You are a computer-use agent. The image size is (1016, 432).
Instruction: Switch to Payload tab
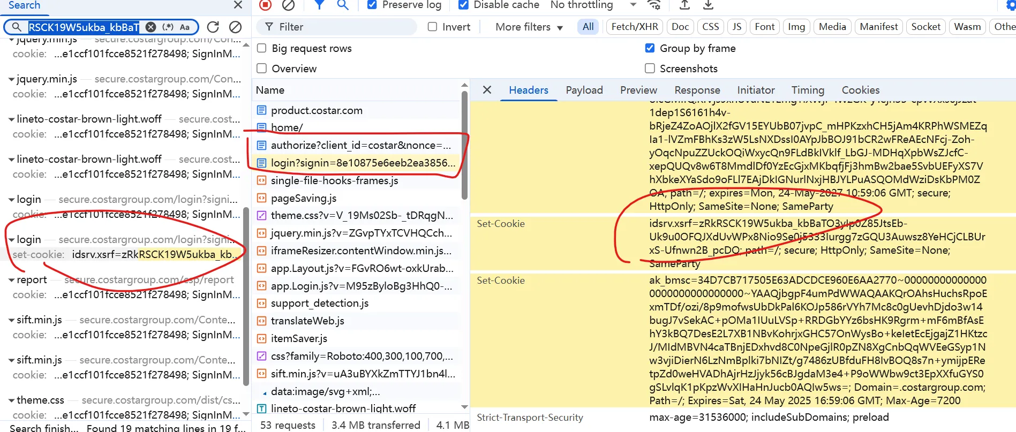584,90
